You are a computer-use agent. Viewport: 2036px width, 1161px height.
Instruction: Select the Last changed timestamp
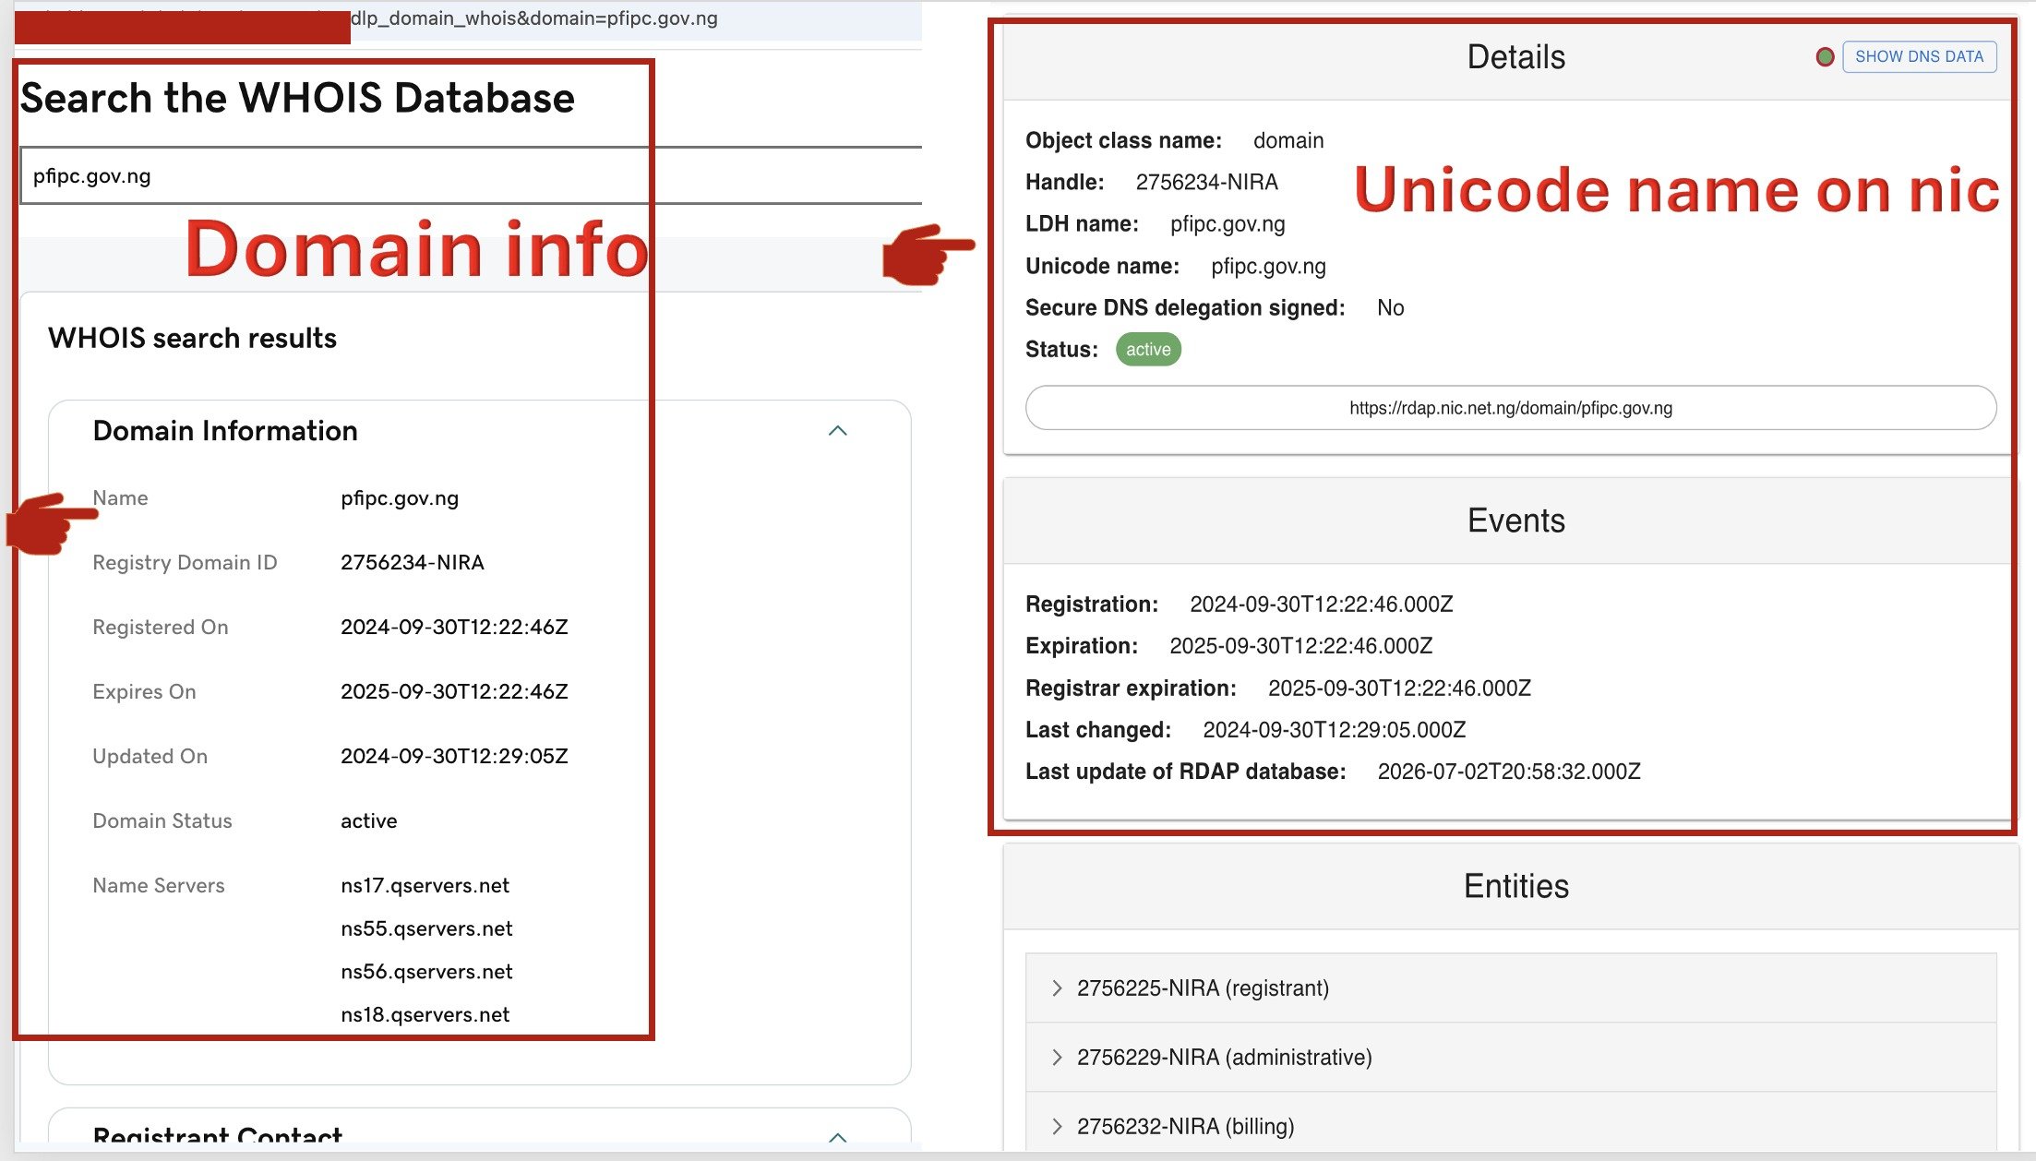[x=1335, y=730]
